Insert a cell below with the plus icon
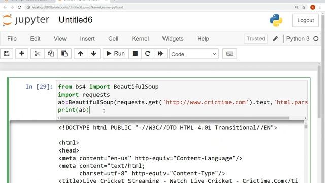Image resolution: width=325 pixels, height=183 pixels. (22, 54)
